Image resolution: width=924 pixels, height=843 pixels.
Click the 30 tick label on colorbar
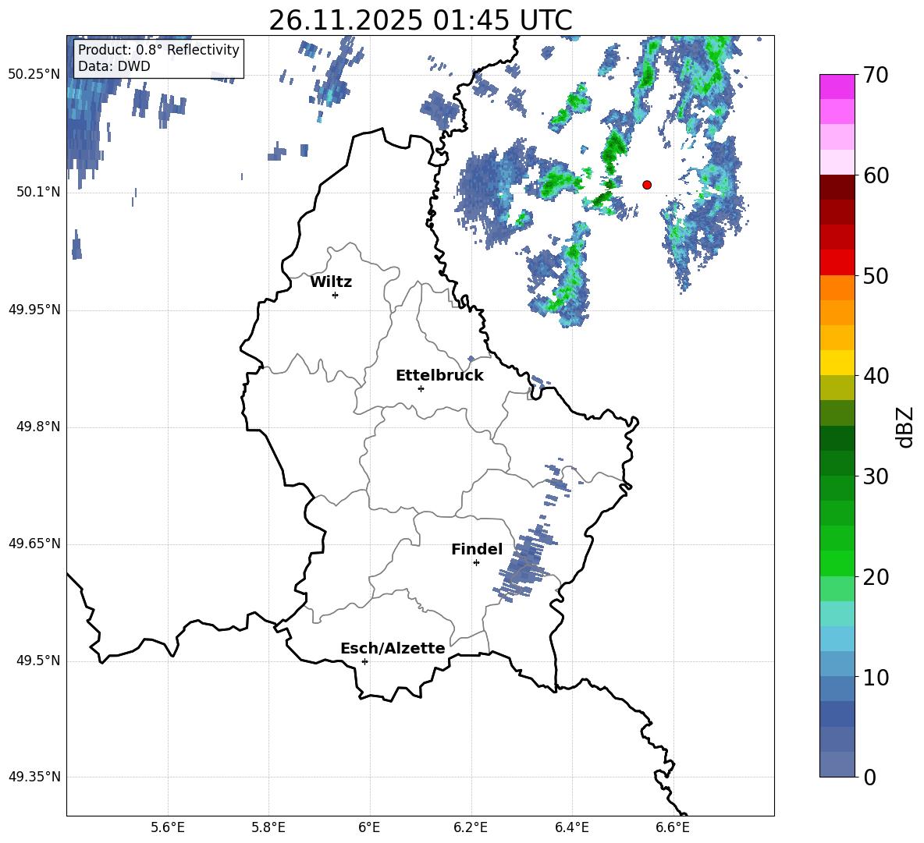pyautogui.click(x=876, y=476)
